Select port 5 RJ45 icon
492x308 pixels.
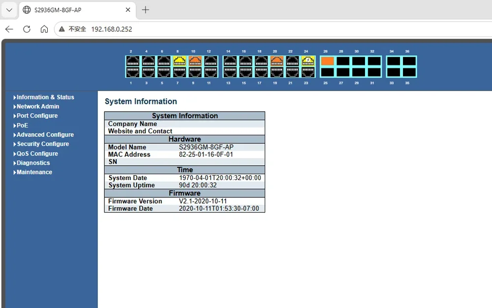coord(164,72)
